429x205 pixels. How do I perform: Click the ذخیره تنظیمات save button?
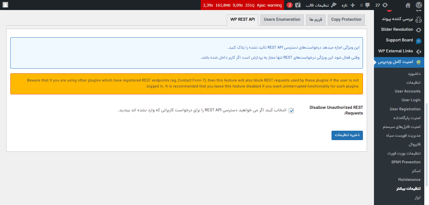coord(347,135)
